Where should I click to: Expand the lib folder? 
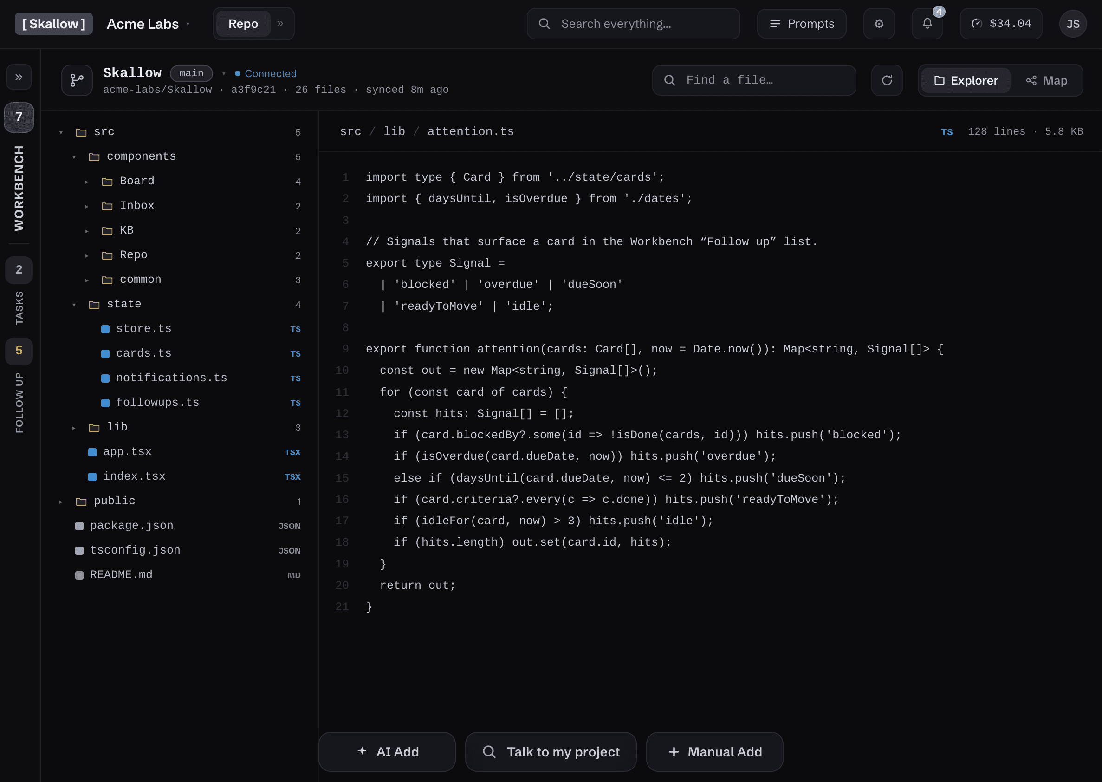tap(74, 428)
